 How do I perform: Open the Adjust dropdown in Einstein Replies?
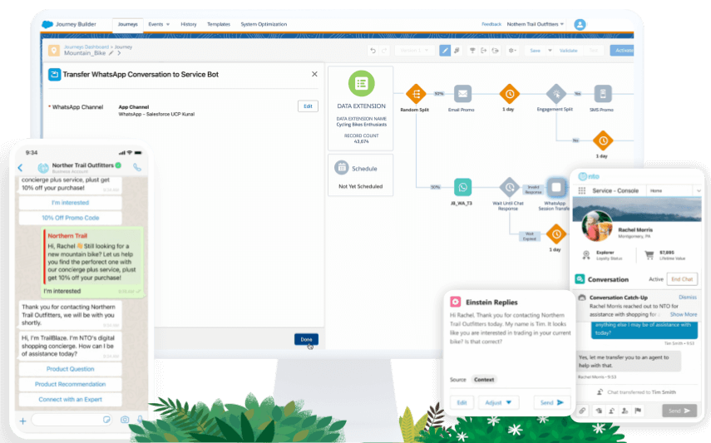[498, 402]
